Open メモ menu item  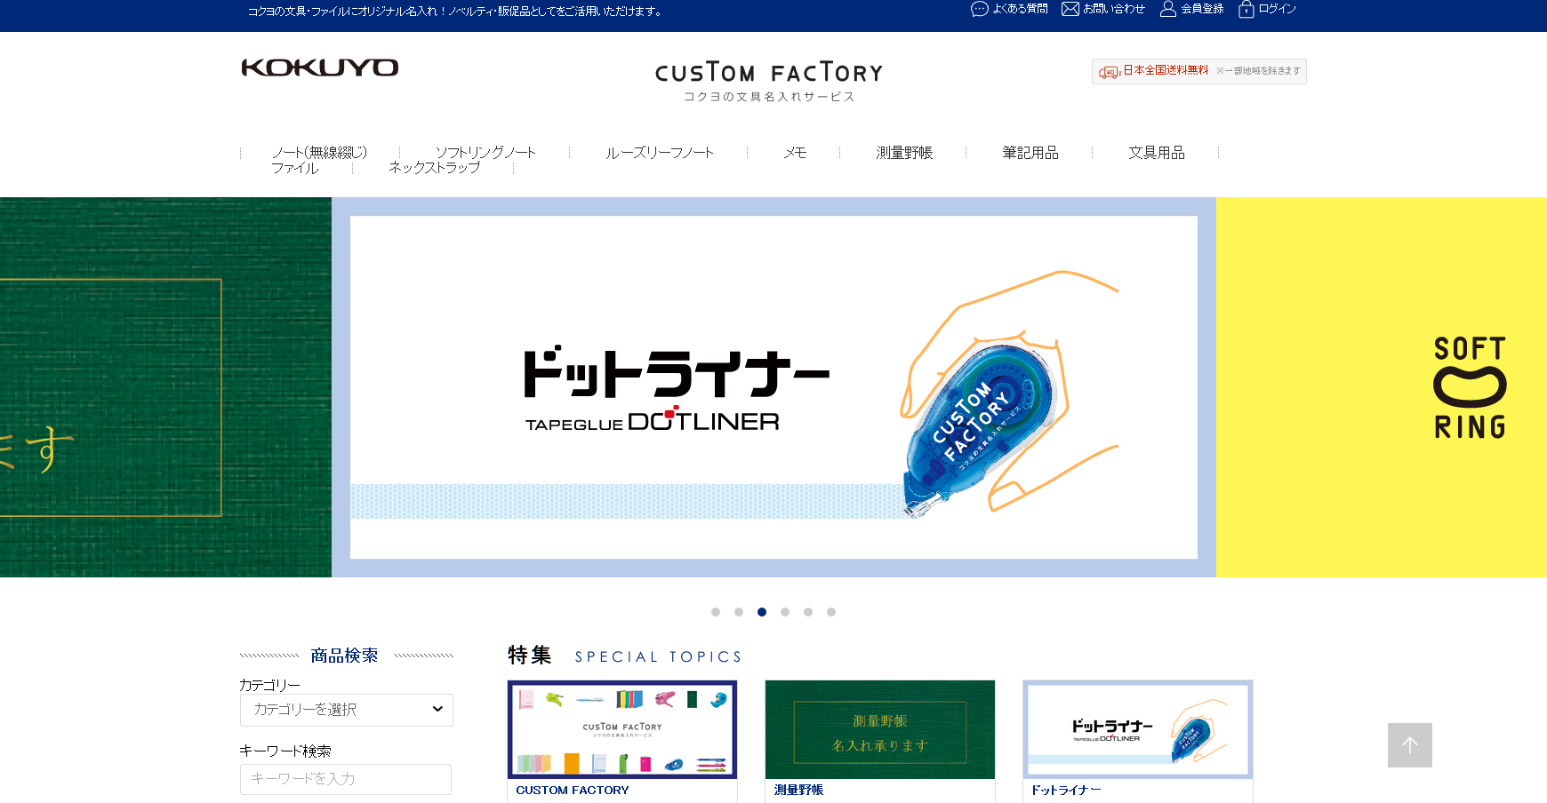[795, 153]
